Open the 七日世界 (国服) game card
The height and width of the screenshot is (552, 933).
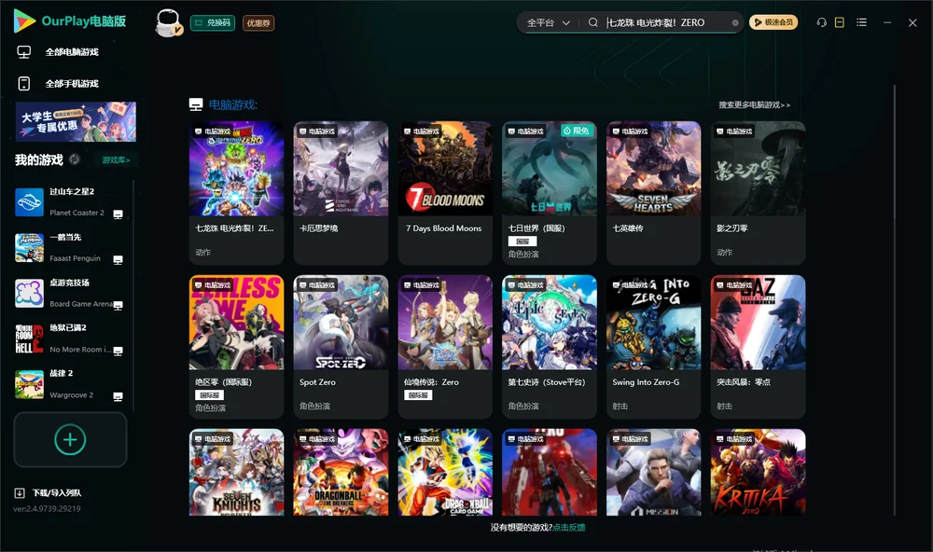point(550,193)
